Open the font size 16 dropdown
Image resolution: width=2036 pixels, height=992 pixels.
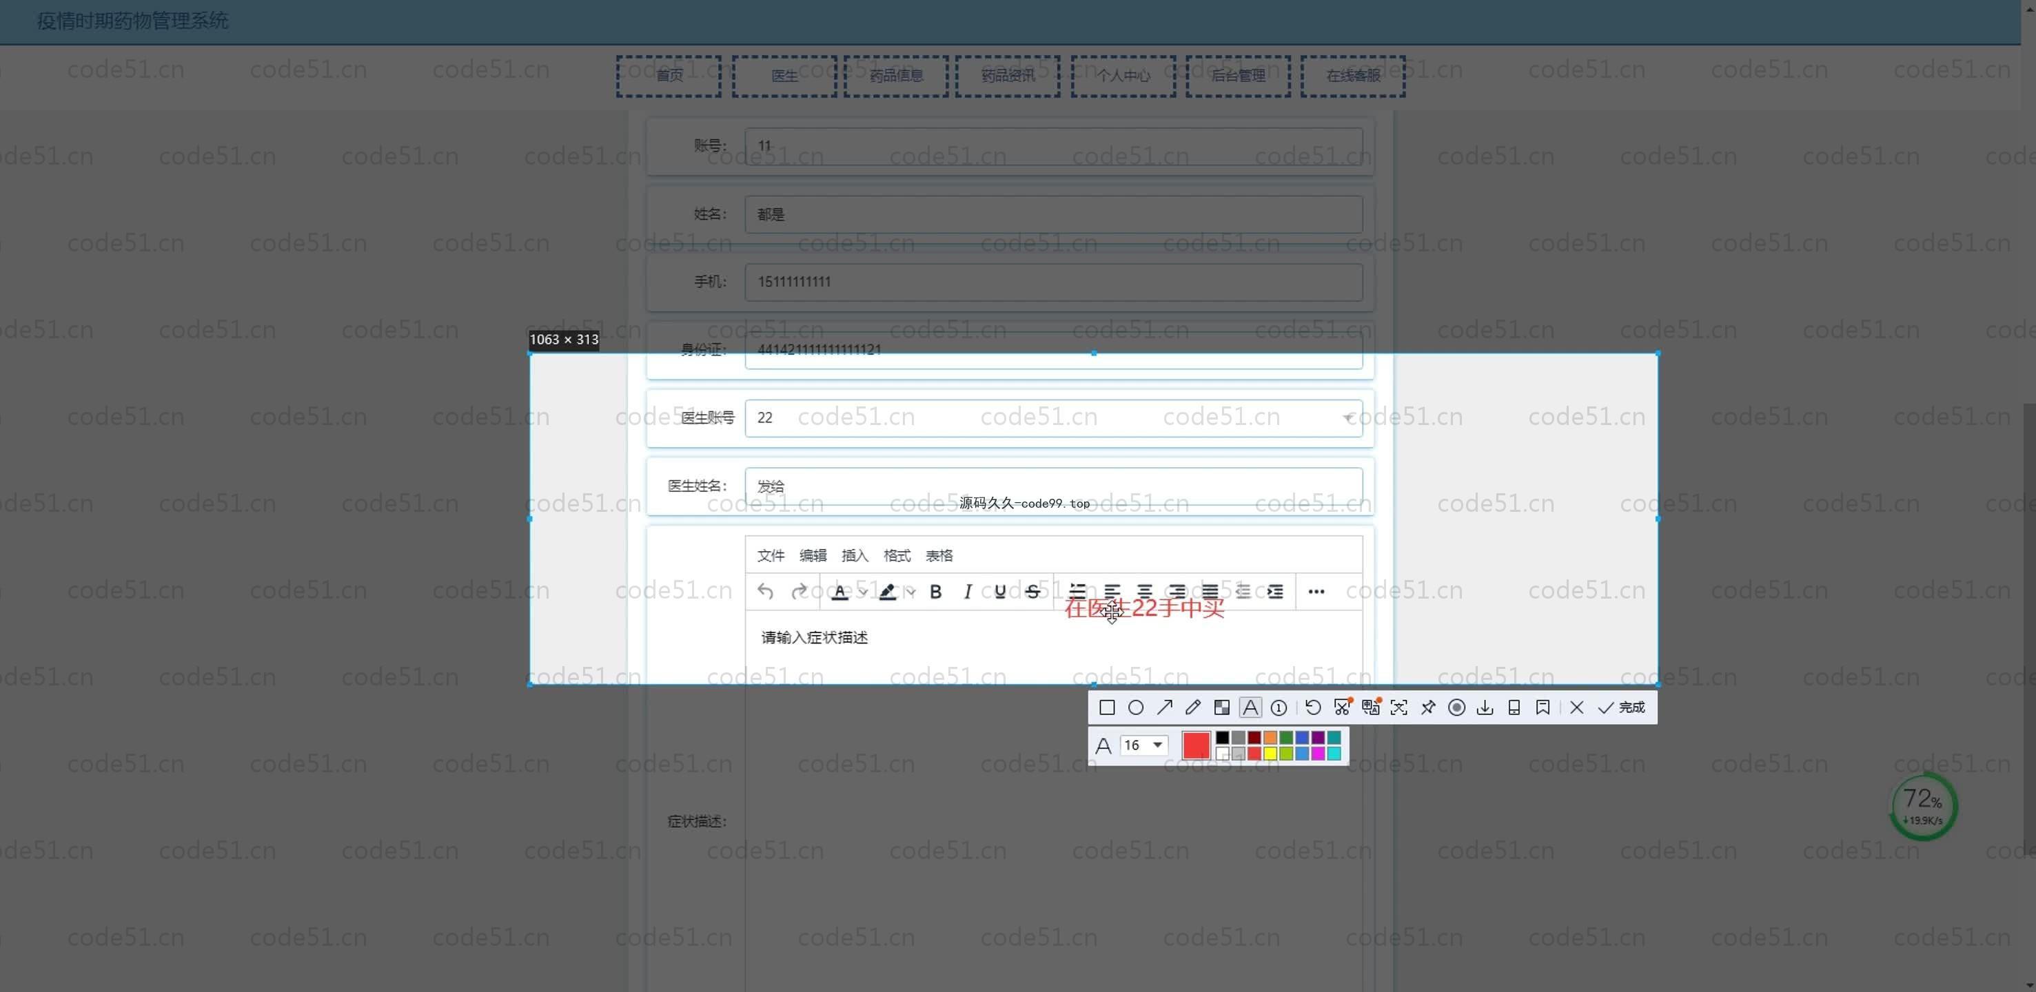pos(1143,745)
